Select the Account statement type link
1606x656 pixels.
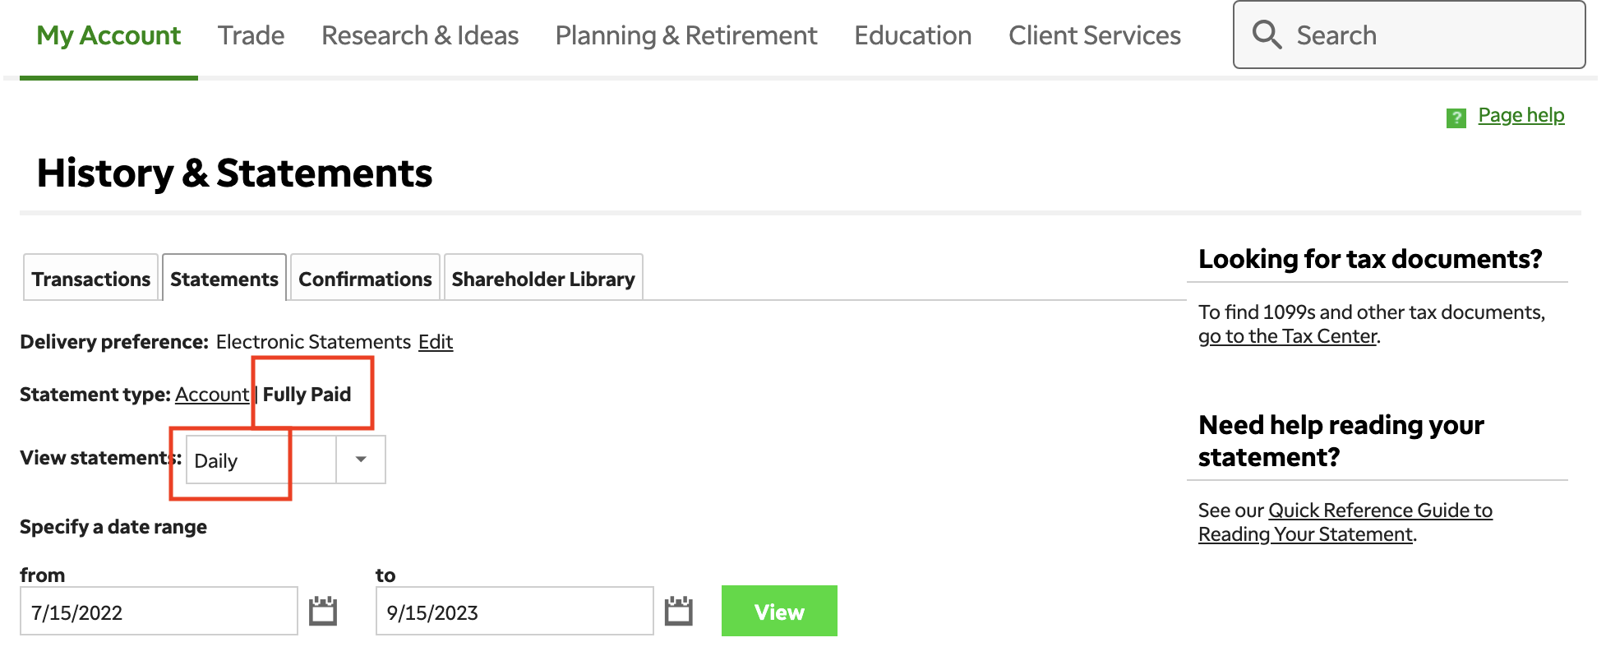pyautogui.click(x=211, y=394)
